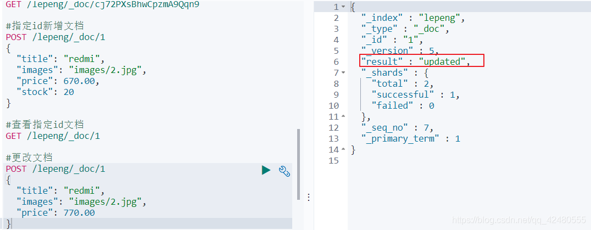This screenshot has width=591, height=230.
Task: Place cursor on GET request with id cj72PXsBhwCpzmA9Qqn9
Action: tap(103, 4)
